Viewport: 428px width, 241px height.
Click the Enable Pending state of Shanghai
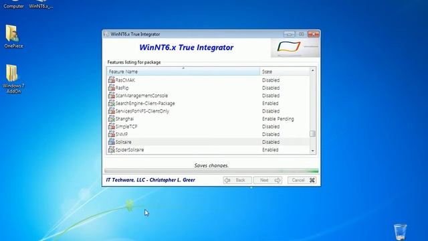pos(278,119)
